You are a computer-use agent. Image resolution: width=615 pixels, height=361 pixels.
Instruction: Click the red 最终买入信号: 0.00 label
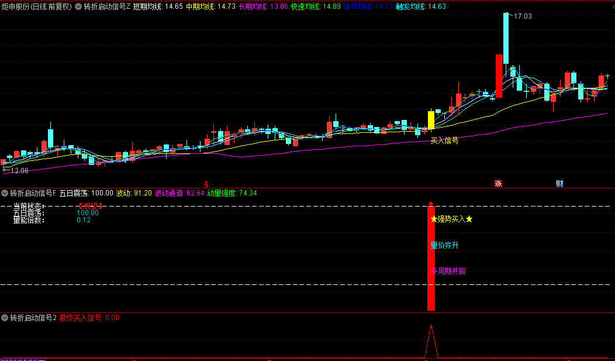(89, 318)
